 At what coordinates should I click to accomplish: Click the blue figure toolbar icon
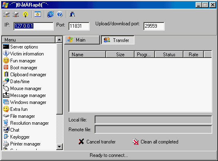click(72, 14)
